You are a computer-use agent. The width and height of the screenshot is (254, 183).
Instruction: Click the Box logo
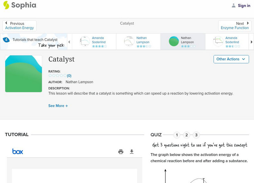point(18,152)
